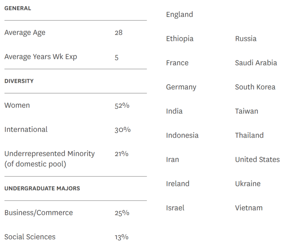The image size is (287, 246).
Task: Click the UNDERGRADUATE MAJORS heading
Action: (x=42, y=189)
